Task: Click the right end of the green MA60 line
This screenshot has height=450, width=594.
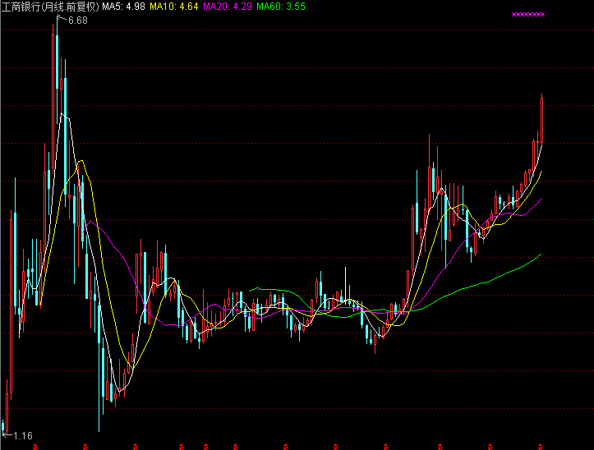Action: point(541,255)
